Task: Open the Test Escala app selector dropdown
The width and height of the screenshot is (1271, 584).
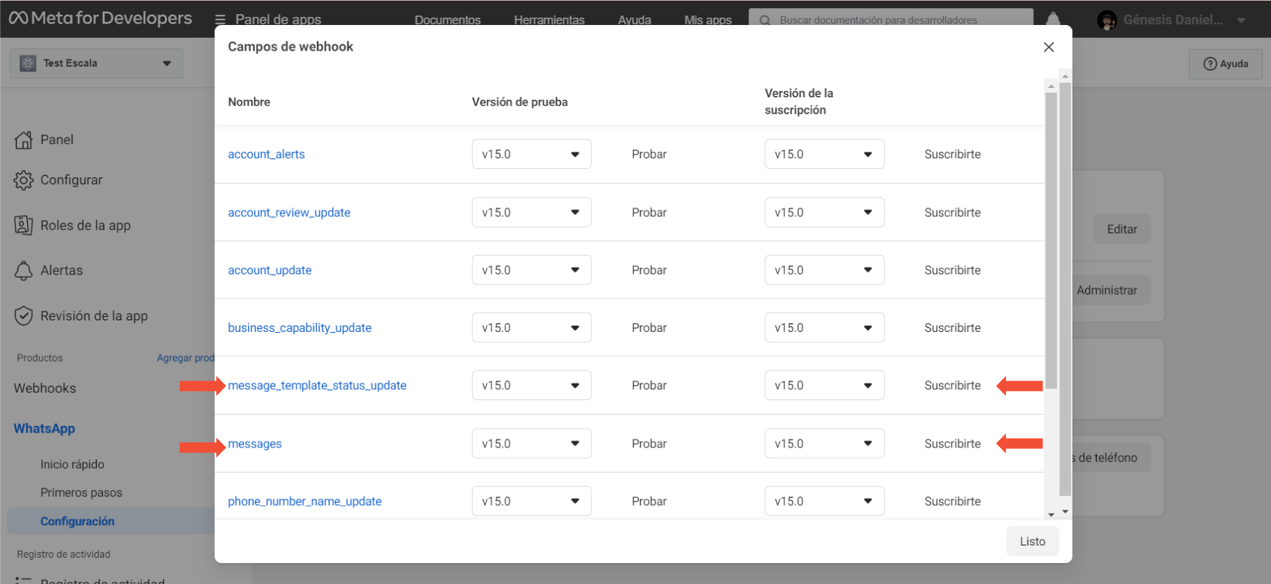Action: point(96,63)
